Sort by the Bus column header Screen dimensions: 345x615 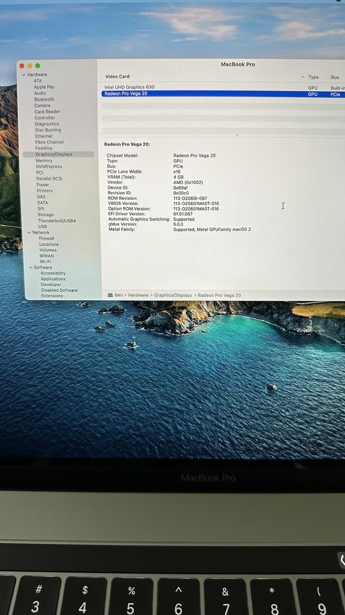pyautogui.click(x=335, y=77)
